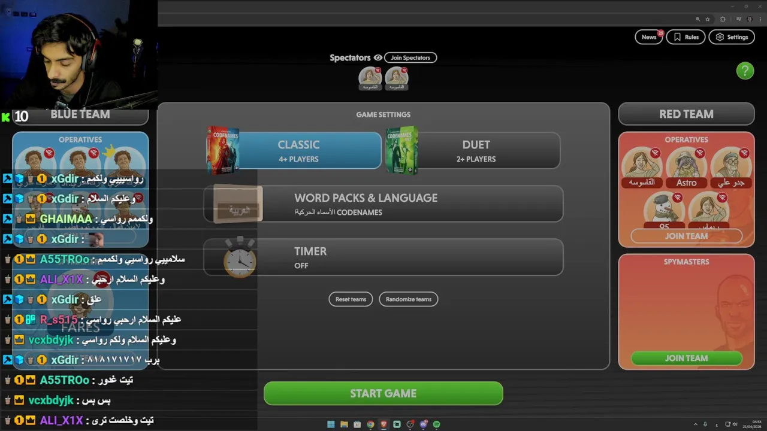This screenshot has height=431, width=767.
Task: Click the Red Team SPYMASTERS label
Action: pos(686,262)
